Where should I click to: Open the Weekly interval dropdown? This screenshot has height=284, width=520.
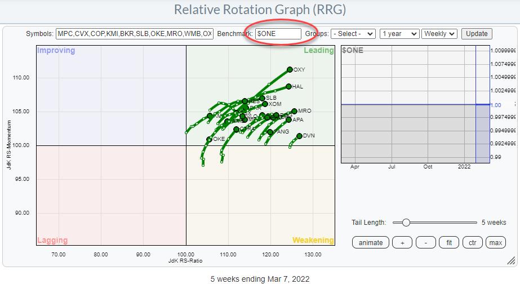point(439,34)
